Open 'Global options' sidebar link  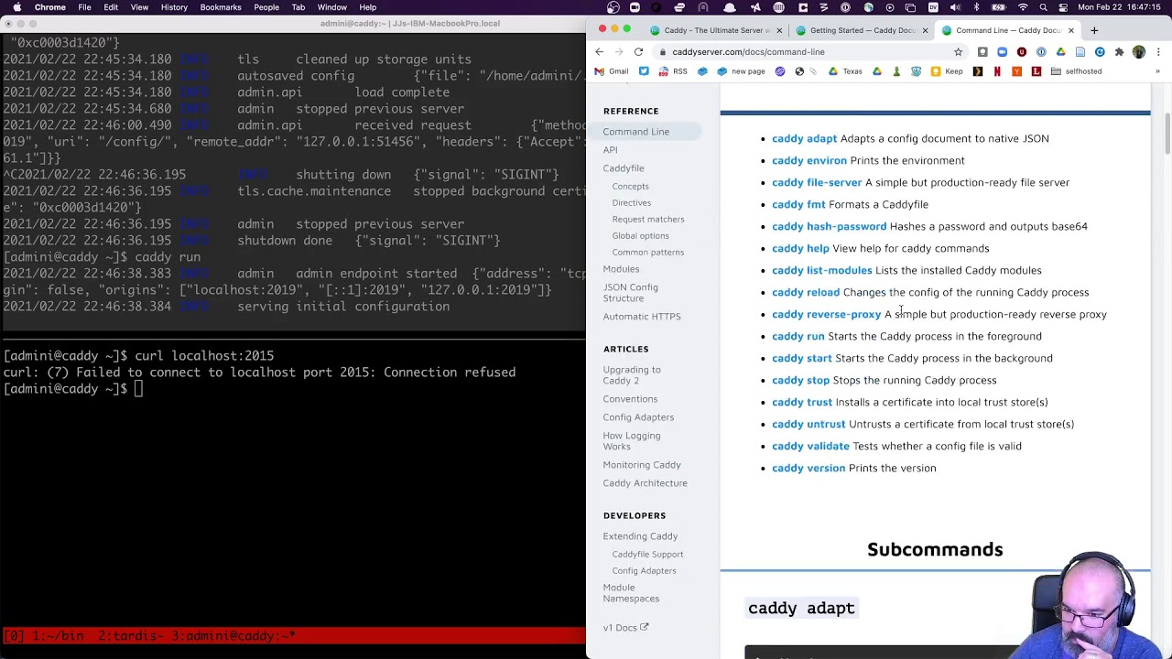(x=640, y=236)
